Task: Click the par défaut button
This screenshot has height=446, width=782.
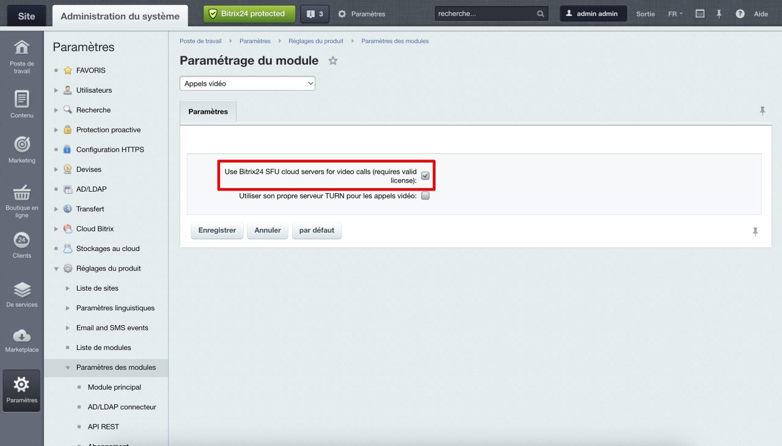Action: click(317, 230)
